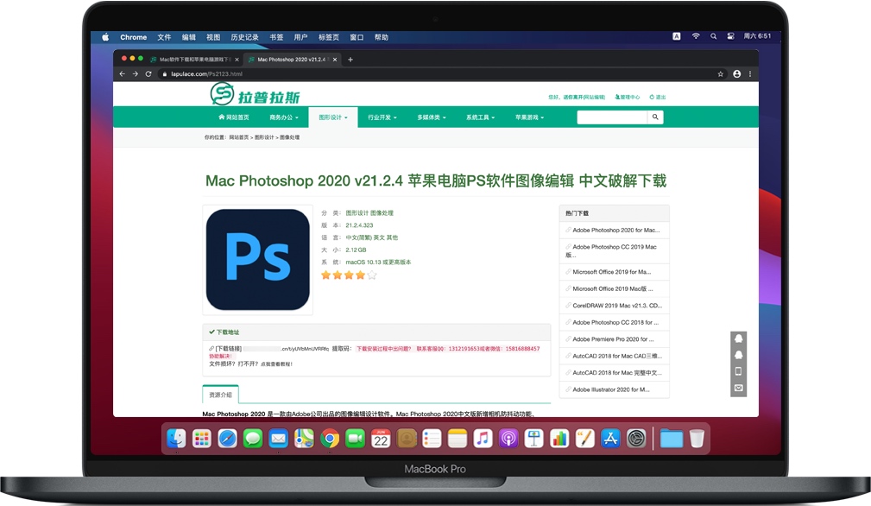This screenshot has width=871, height=506.
Task: Click inside the site search input field
Action: tap(613, 117)
